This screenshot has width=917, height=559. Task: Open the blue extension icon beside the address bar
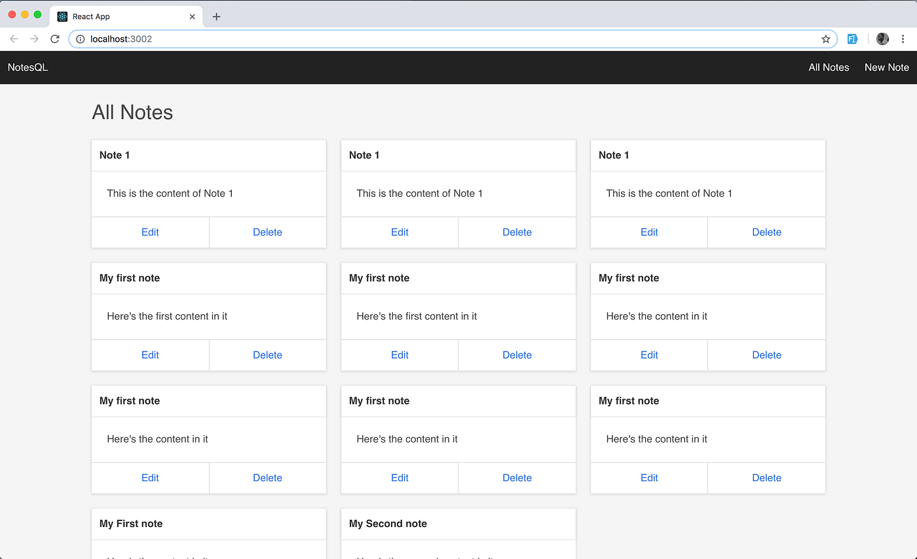(x=852, y=39)
